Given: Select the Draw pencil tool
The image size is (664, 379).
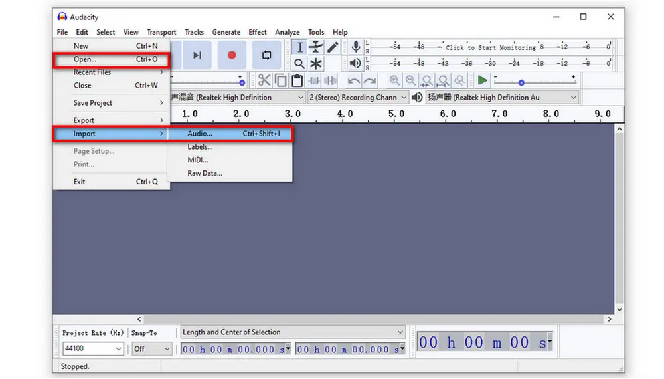Looking at the screenshot, I should (x=333, y=47).
